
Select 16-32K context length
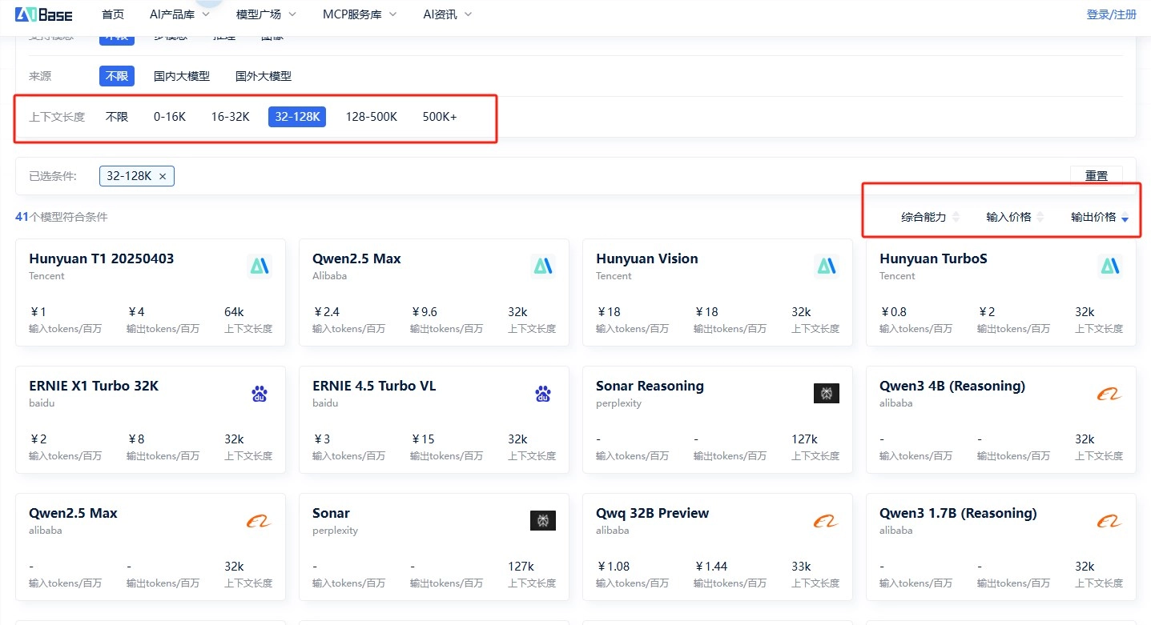[x=231, y=117]
